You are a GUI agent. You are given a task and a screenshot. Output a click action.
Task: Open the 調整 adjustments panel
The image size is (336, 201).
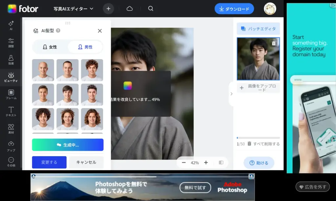11,43
